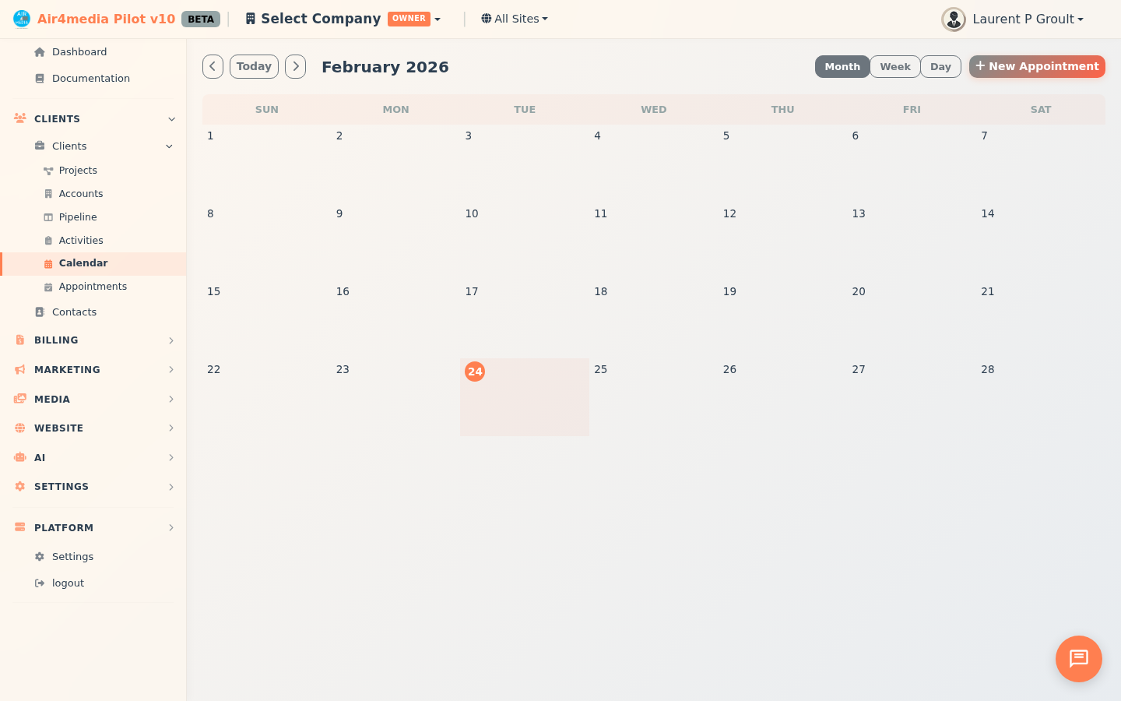Click the Documentation icon in sidebar
1121x701 pixels.
point(40,78)
